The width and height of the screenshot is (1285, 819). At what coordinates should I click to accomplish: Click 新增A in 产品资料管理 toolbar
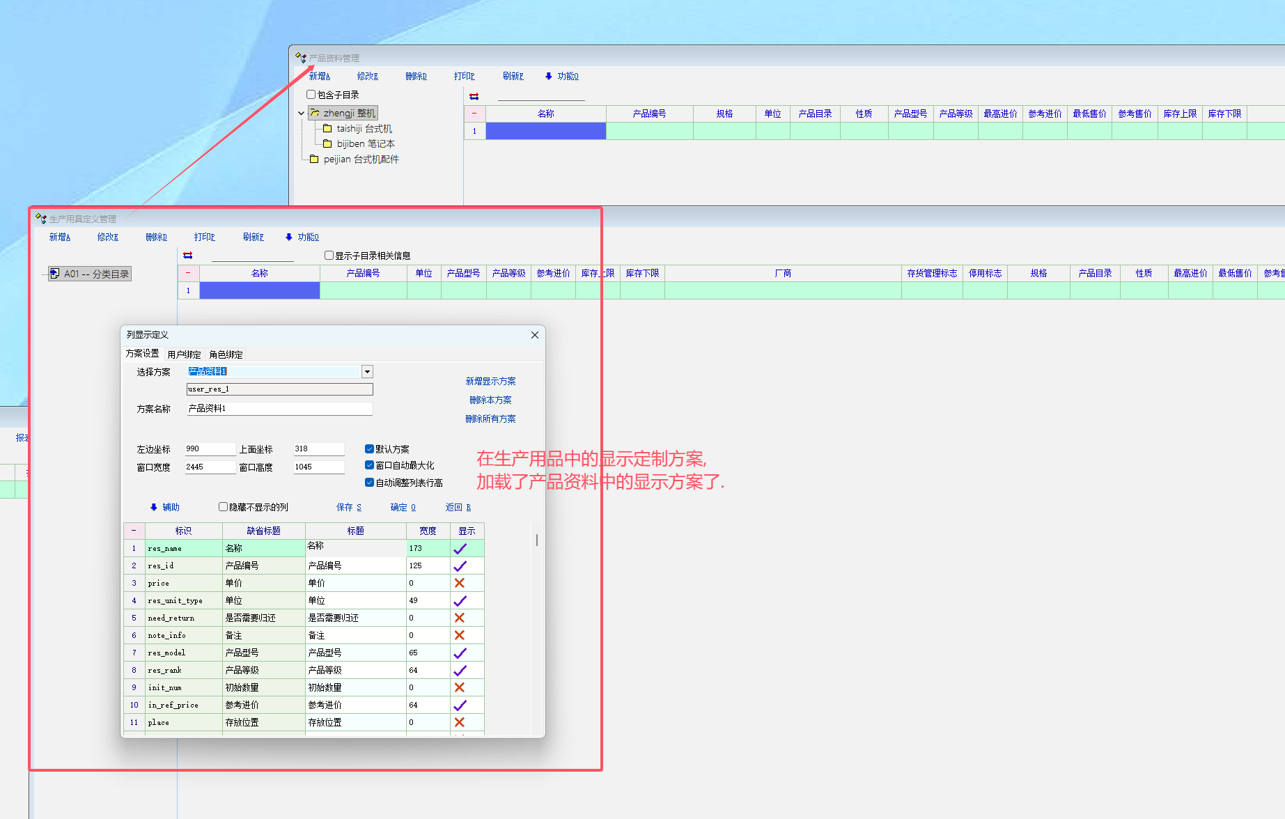pos(320,76)
